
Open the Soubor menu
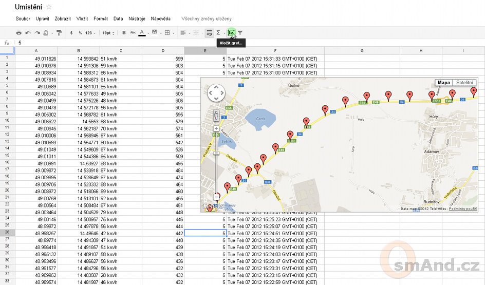coord(23,18)
